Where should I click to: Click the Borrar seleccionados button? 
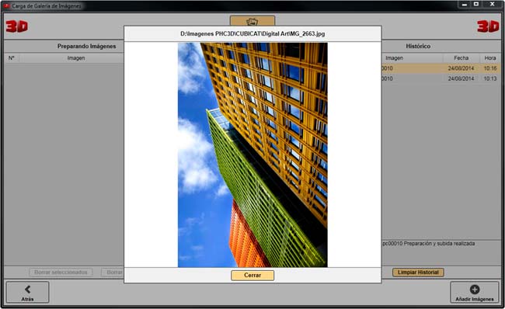point(61,273)
